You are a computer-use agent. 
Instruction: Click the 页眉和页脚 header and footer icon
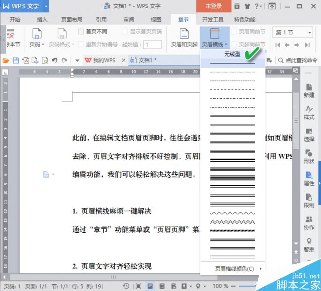(184, 37)
